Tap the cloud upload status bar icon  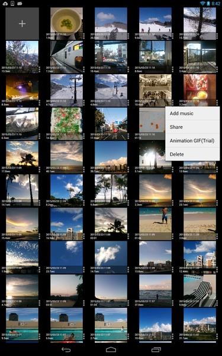pyautogui.click(x=5, y=4)
